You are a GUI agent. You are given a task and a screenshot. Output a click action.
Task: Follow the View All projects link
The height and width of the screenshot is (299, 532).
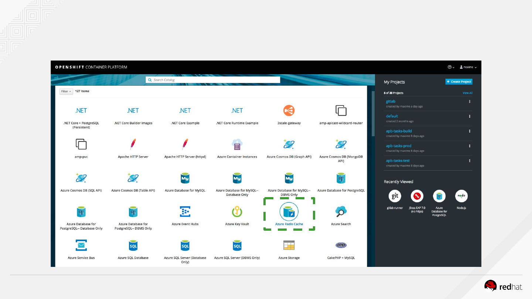[467, 93]
